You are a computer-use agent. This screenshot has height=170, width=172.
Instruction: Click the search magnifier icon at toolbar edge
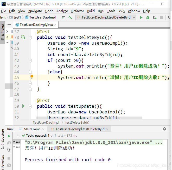pyautogui.click(x=169, y=17)
